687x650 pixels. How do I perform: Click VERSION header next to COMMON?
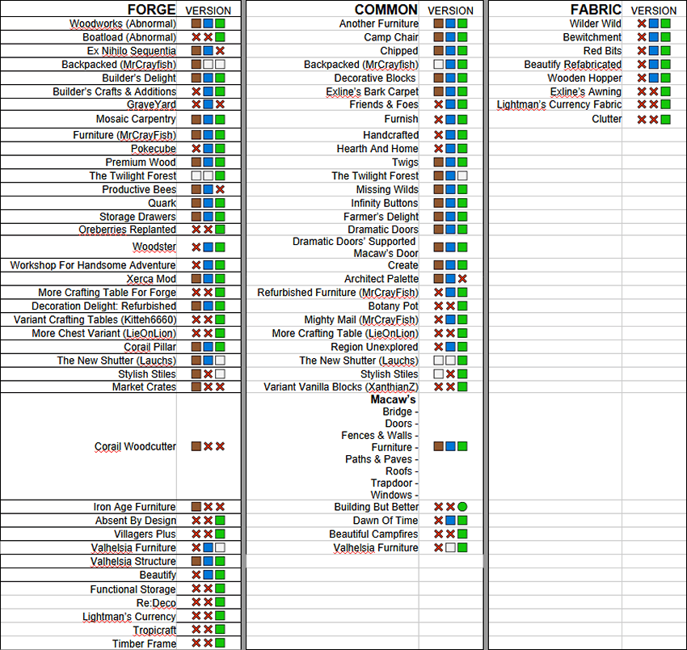(x=450, y=11)
